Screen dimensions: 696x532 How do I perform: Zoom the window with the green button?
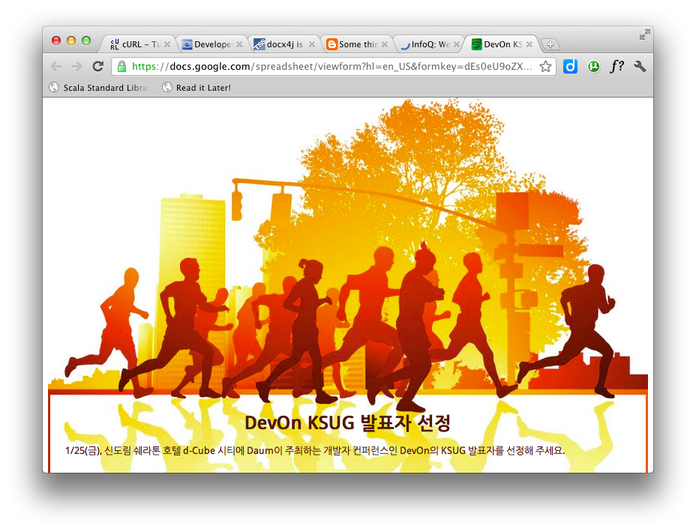click(x=86, y=41)
